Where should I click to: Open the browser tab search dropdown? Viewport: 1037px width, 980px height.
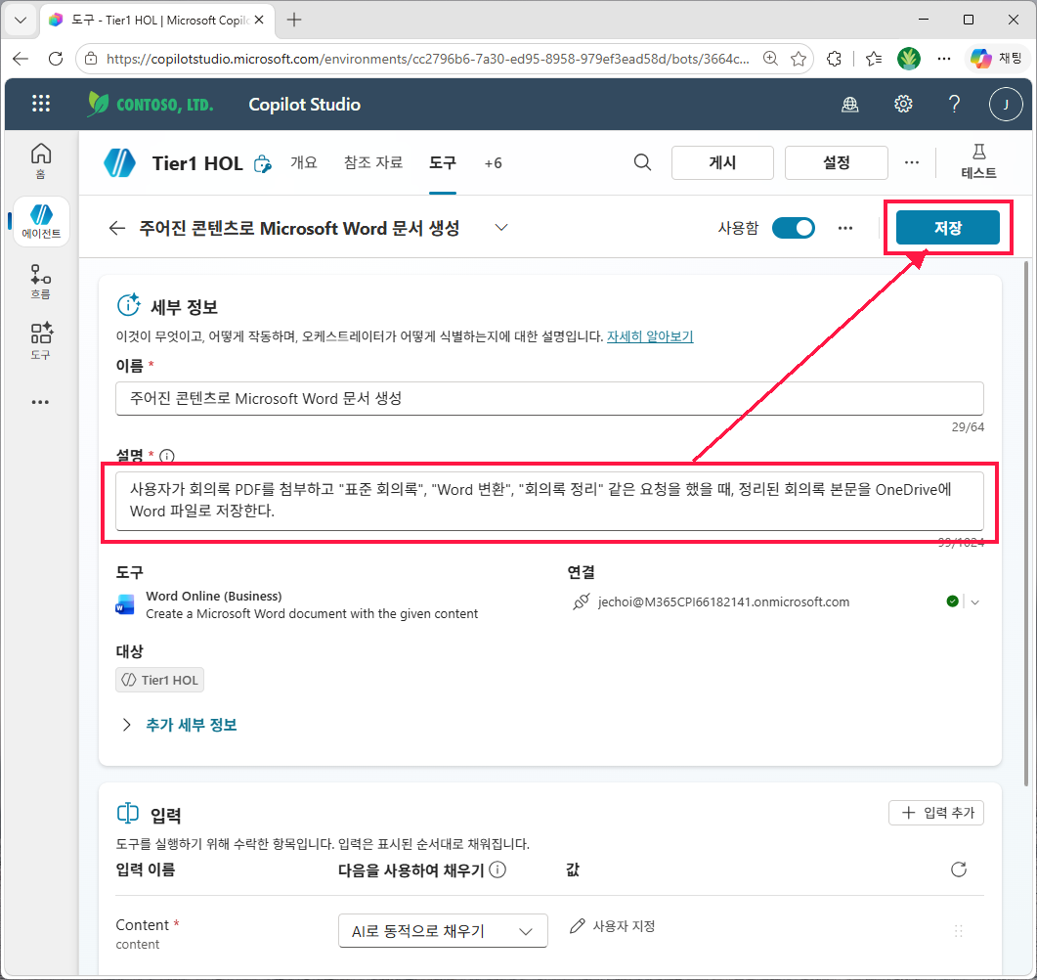21,20
